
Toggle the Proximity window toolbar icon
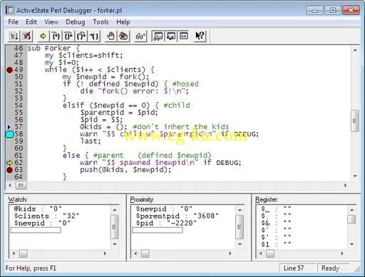171,36
